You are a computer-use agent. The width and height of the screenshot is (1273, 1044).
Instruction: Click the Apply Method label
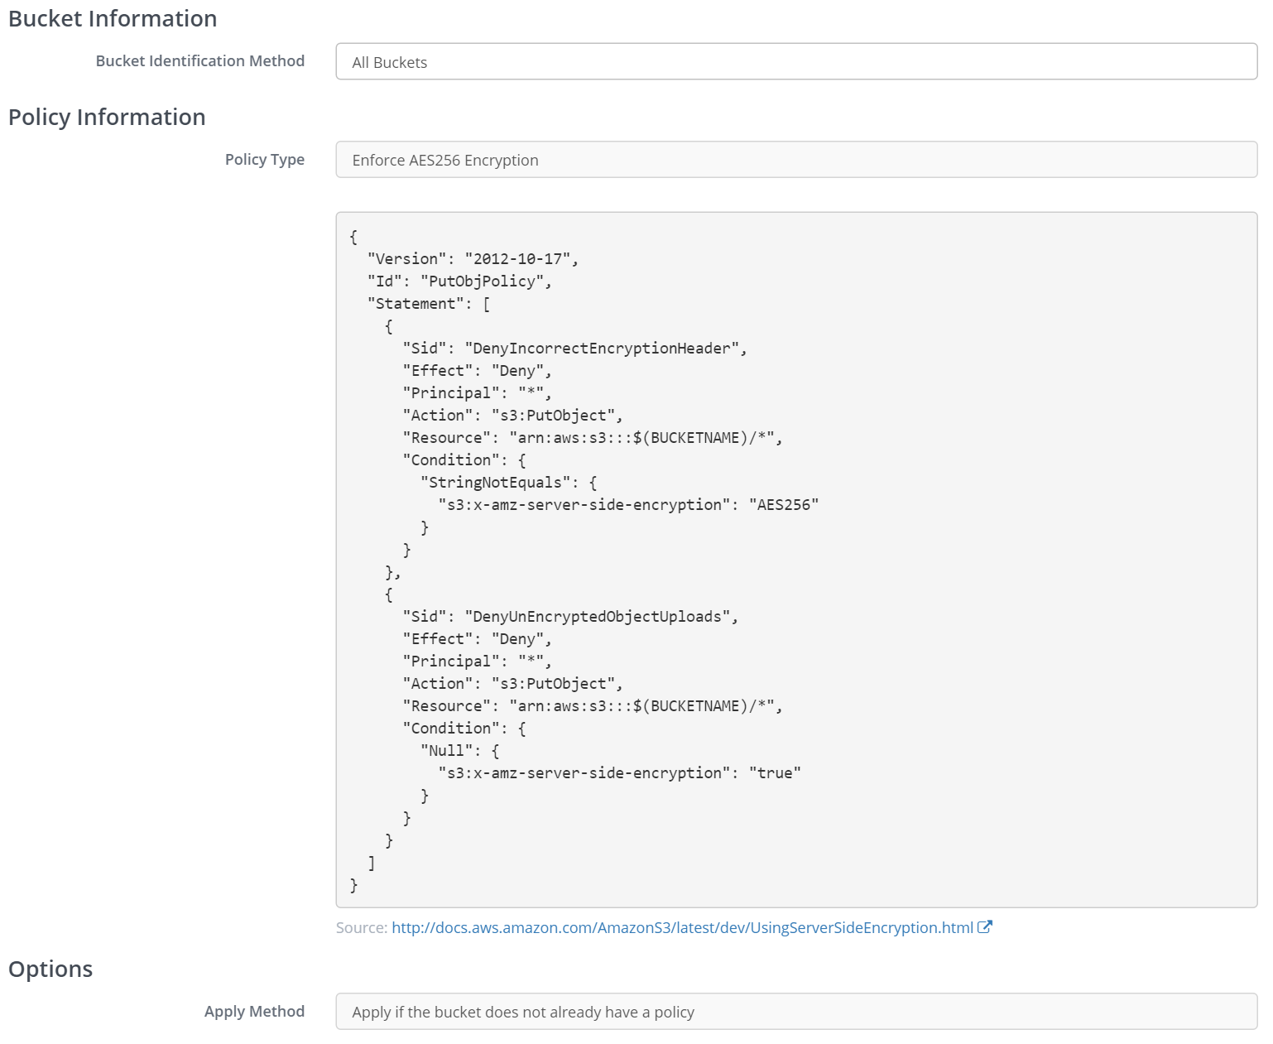[x=254, y=1012]
